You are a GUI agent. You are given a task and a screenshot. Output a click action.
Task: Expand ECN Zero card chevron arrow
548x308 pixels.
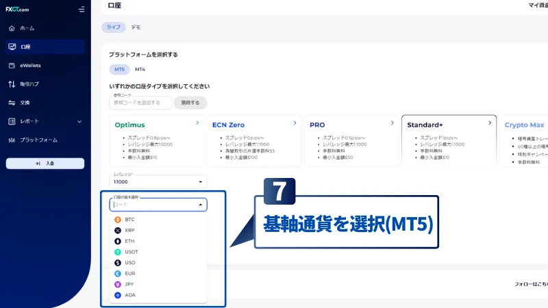coord(295,123)
